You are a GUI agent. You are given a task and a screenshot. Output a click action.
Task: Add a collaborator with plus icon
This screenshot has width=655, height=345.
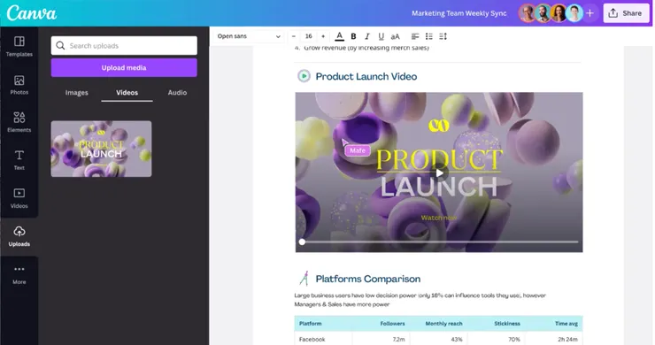tap(589, 13)
